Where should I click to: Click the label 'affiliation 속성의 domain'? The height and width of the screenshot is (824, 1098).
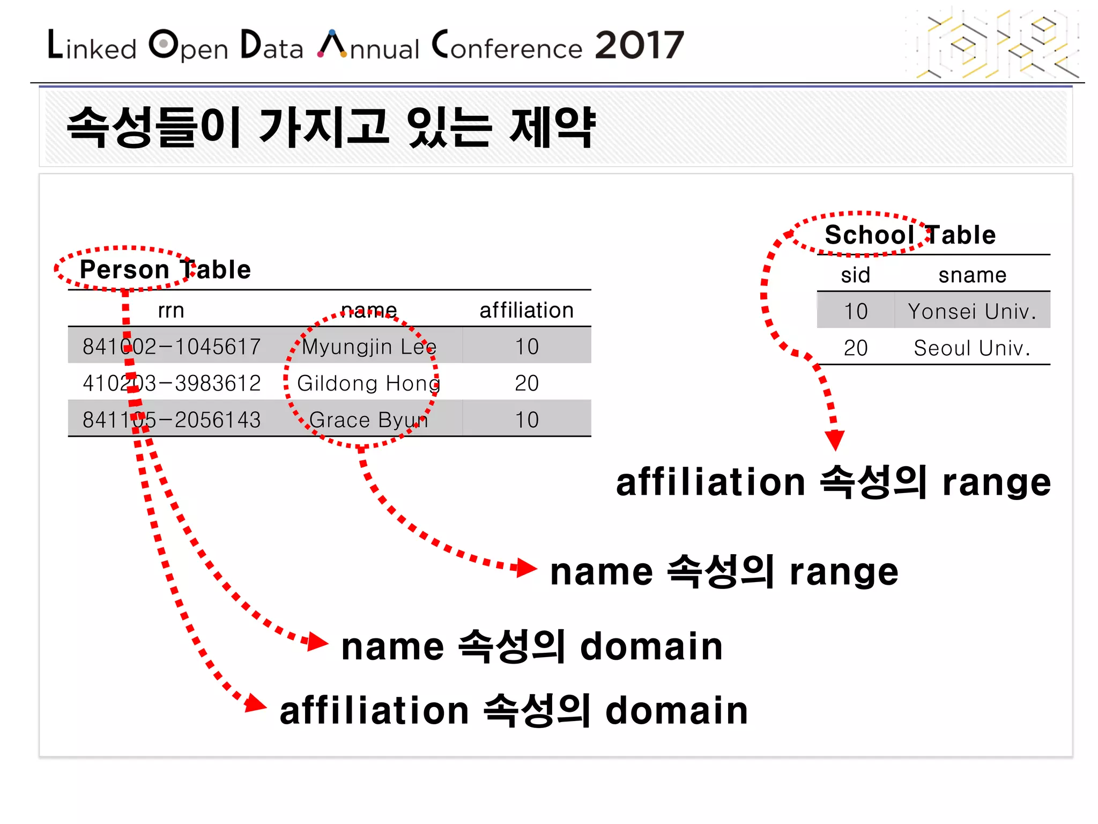click(x=514, y=710)
